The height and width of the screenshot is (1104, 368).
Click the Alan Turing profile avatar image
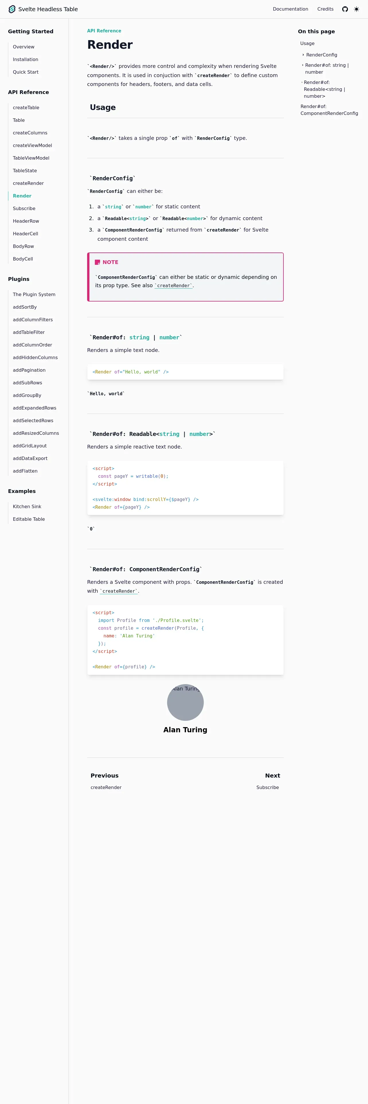point(185,702)
